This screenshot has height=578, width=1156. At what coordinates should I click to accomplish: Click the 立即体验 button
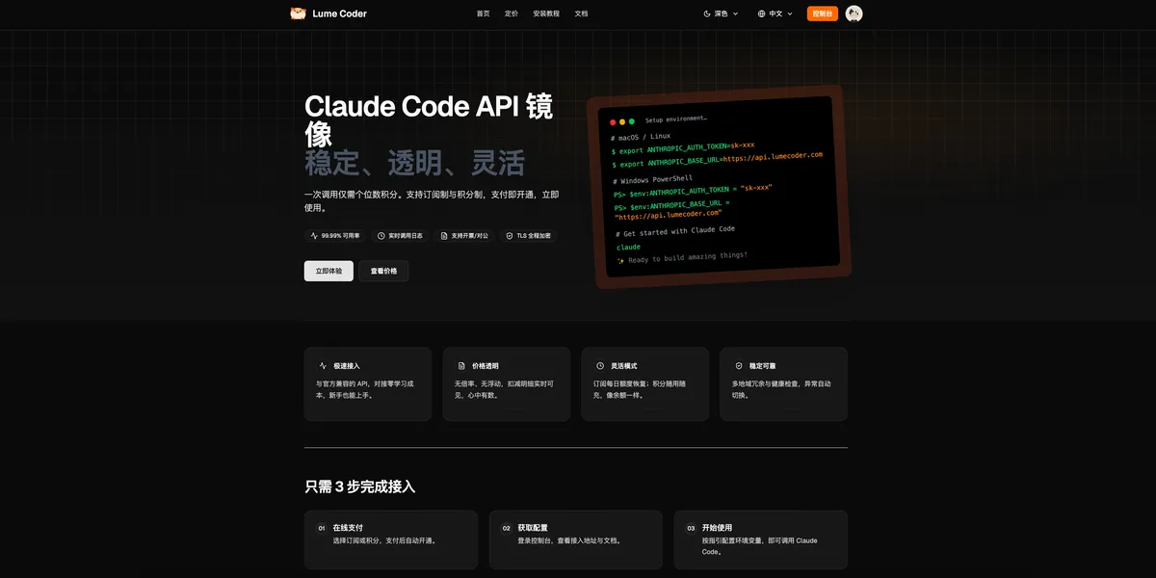tap(328, 271)
